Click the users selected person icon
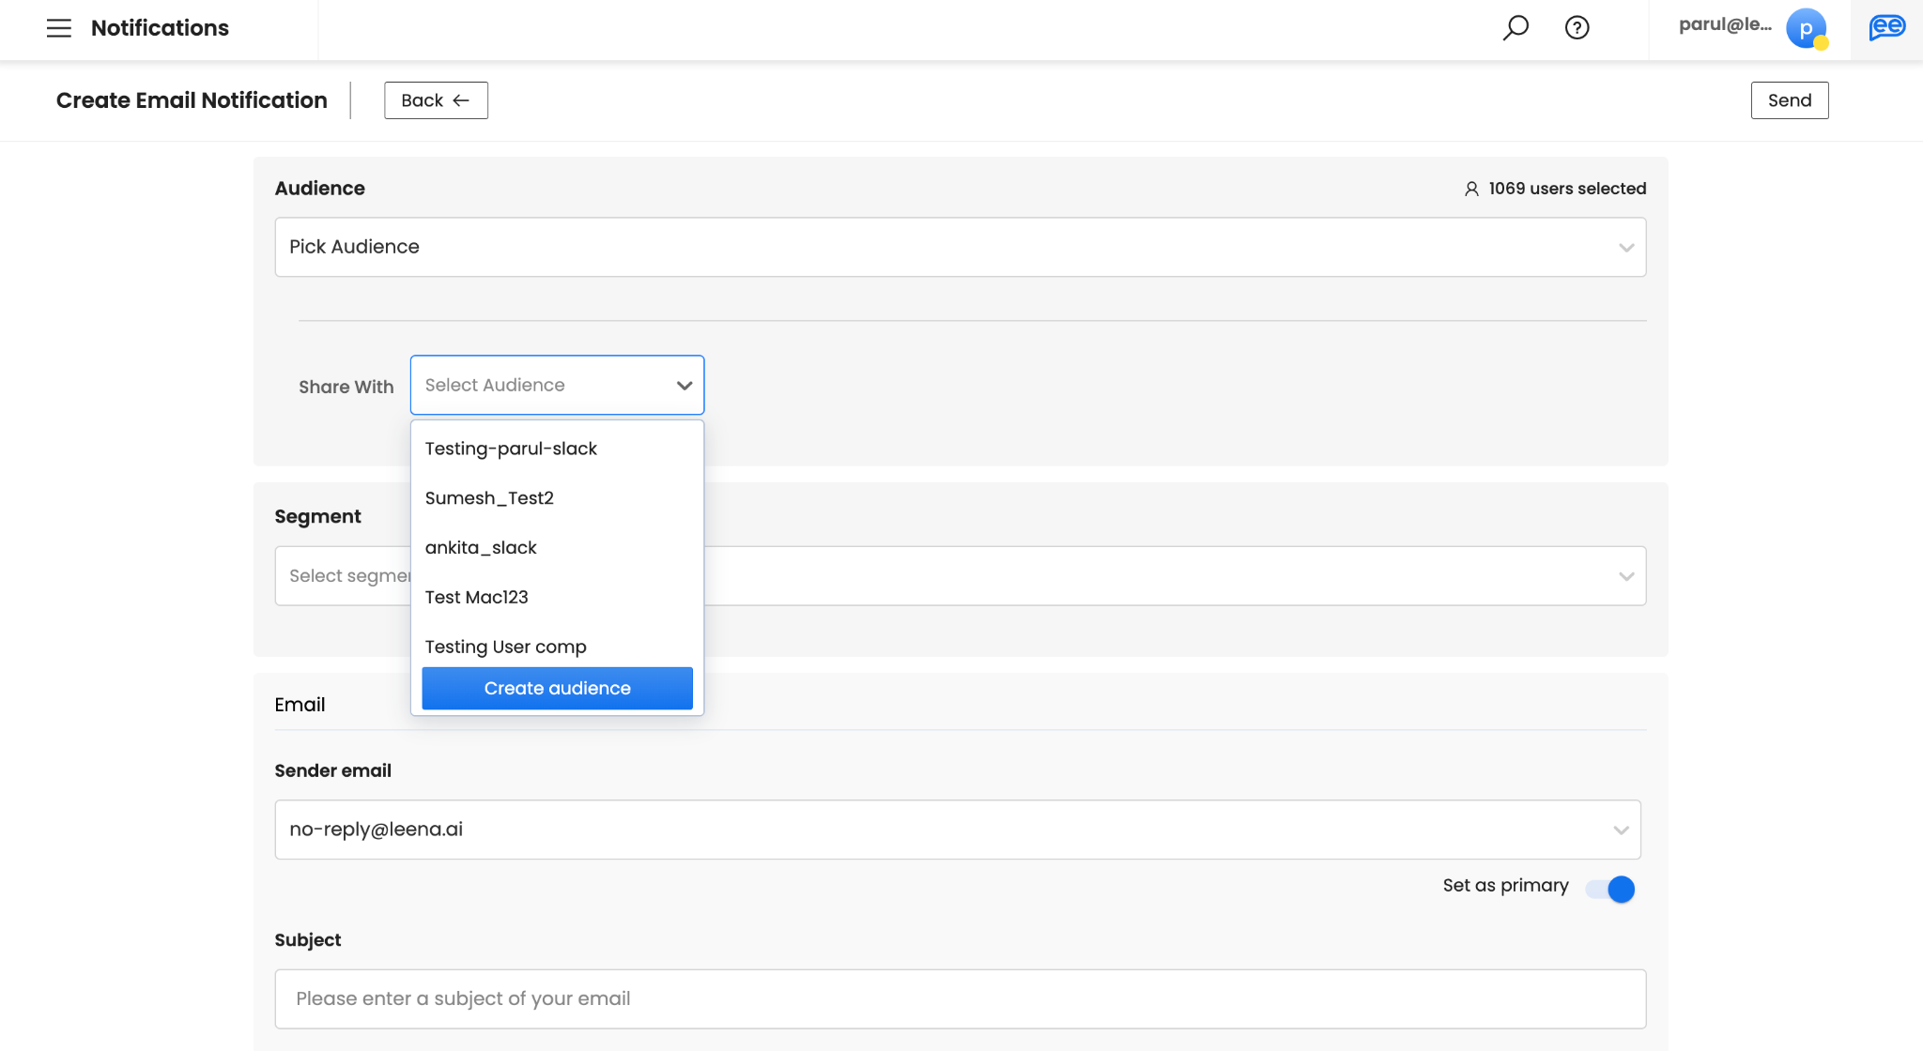This screenshot has width=1923, height=1051. pos(1471,189)
